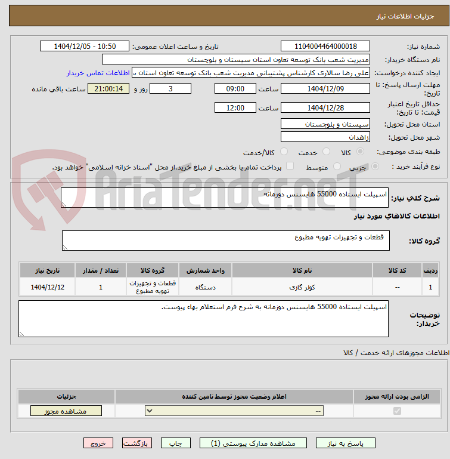
Task: Click the deadline date field 1404/12/09
Action: [x=325, y=89]
